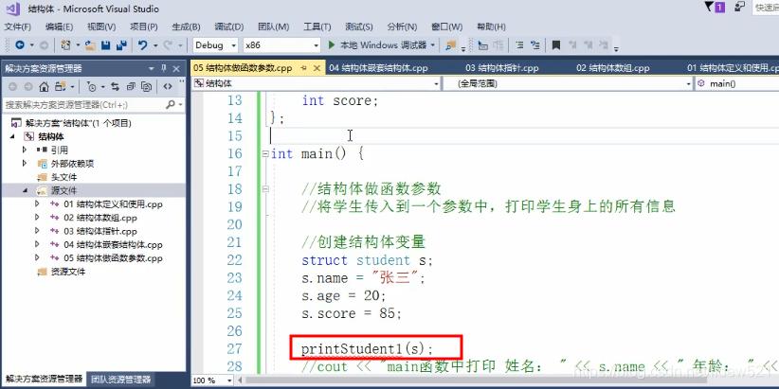Viewport: 779px width, 389px height.
Task: Open the debugger target dropdown arrow
Action: tap(433, 45)
